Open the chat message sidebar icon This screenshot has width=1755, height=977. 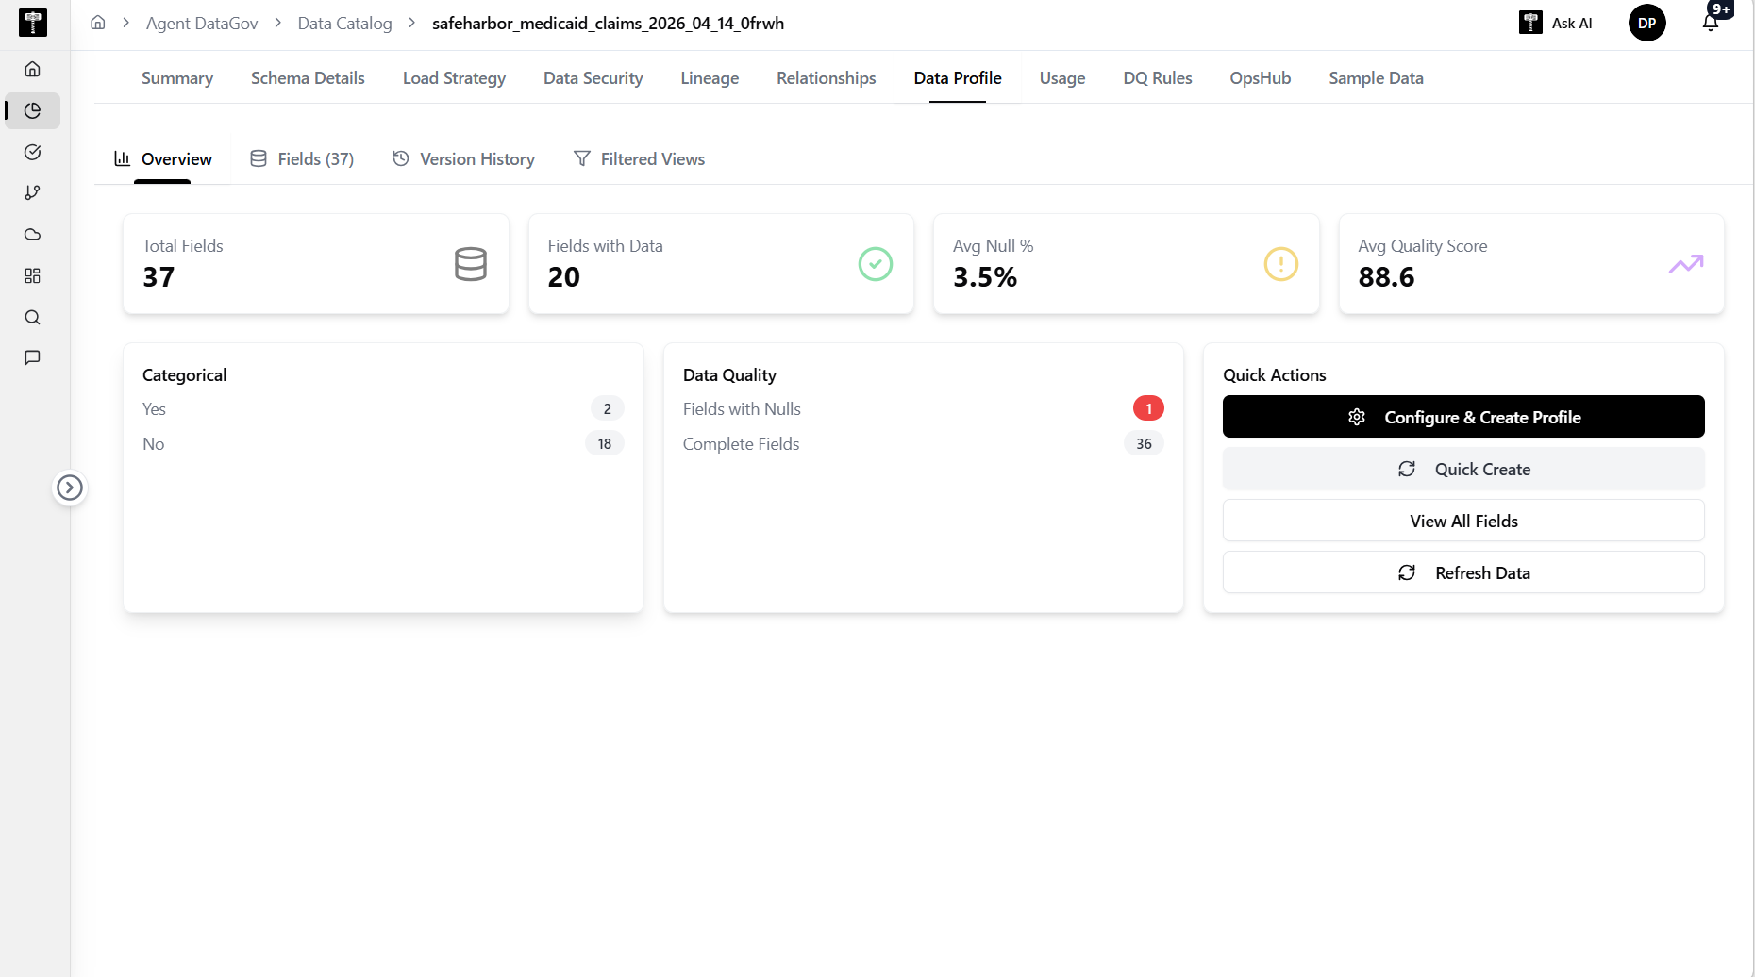coord(32,357)
